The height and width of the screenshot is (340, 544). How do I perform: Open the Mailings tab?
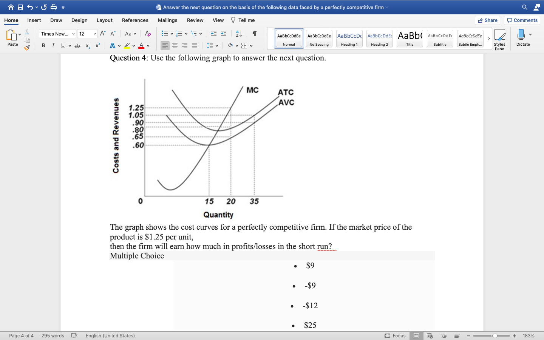point(167,20)
